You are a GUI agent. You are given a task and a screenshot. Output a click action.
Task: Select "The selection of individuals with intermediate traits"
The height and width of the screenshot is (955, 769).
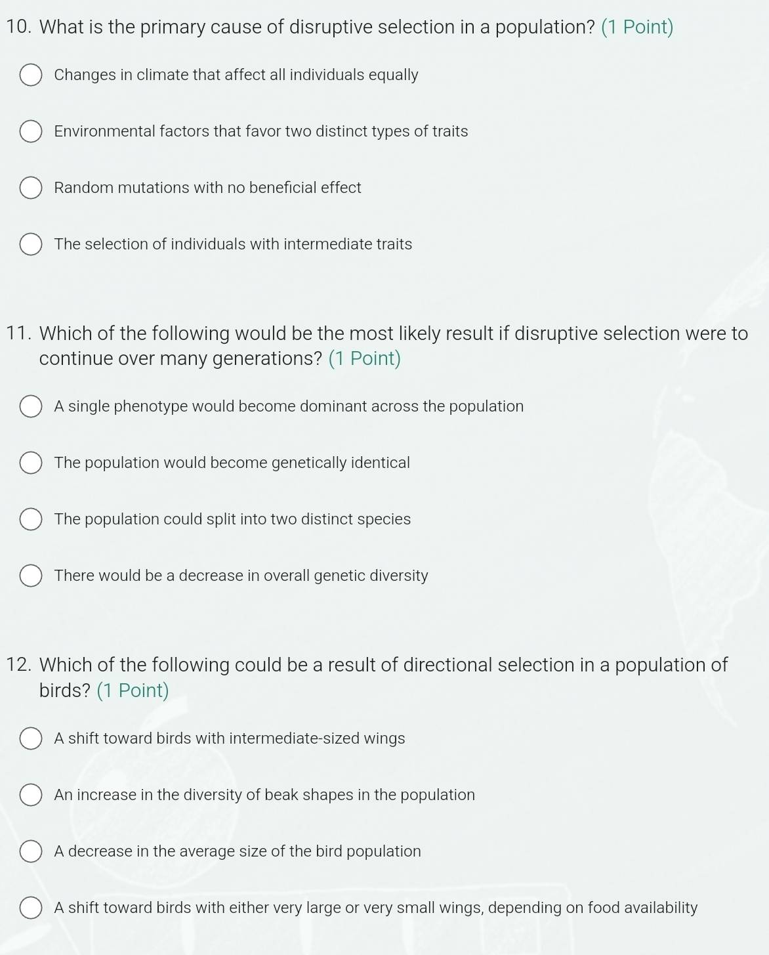pyautogui.click(x=31, y=245)
